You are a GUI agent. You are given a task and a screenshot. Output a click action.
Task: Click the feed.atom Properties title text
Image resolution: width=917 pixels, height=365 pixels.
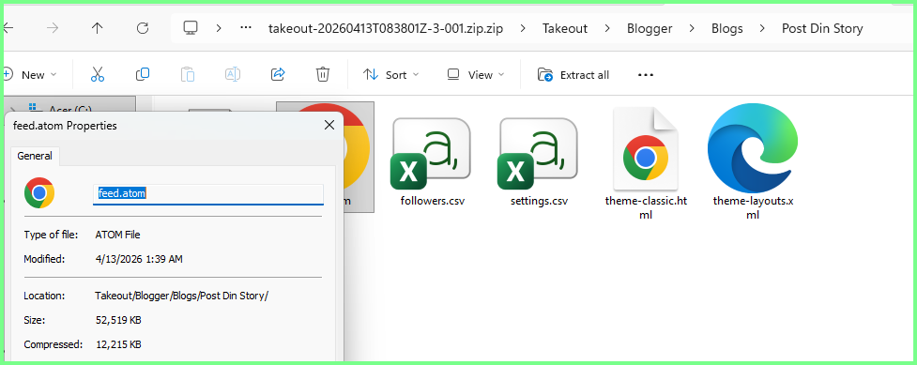(65, 125)
